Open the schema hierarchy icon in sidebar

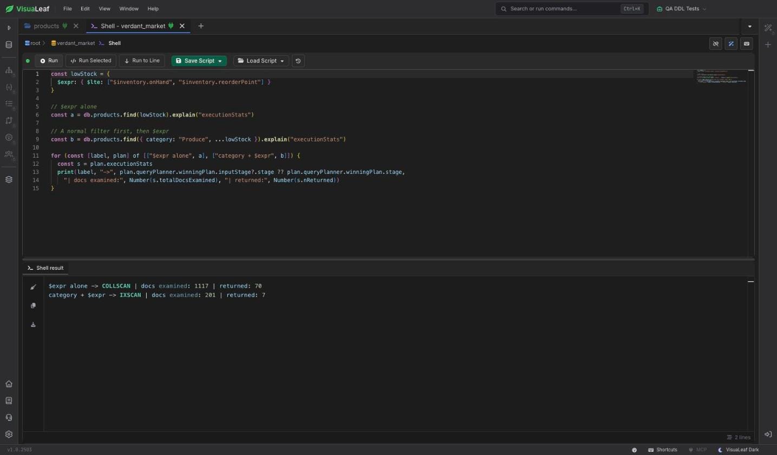9,70
